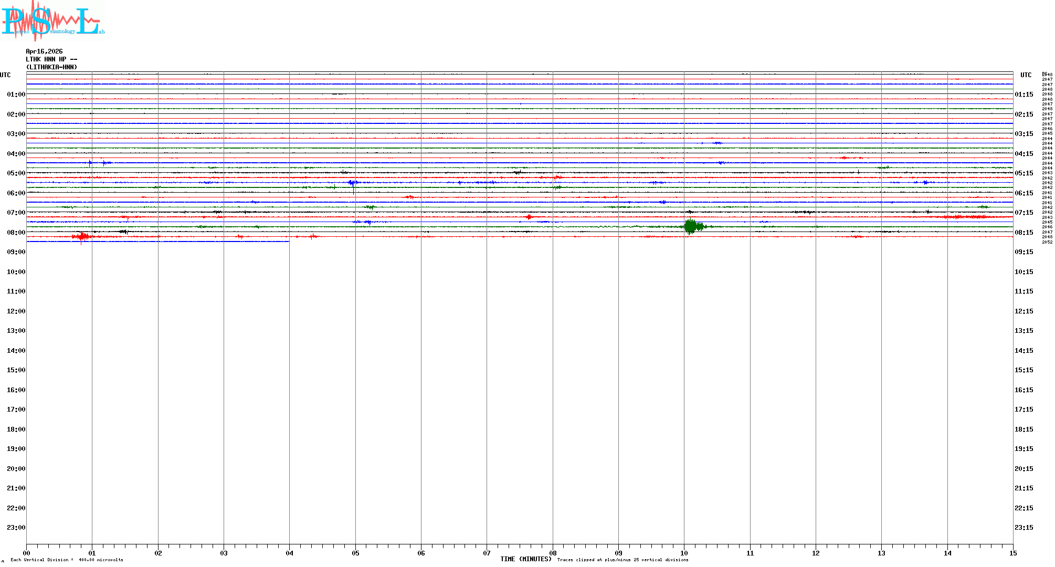Click the blue seismic spike near minute 05
The height and width of the screenshot is (567, 1055).
[353, 183]
